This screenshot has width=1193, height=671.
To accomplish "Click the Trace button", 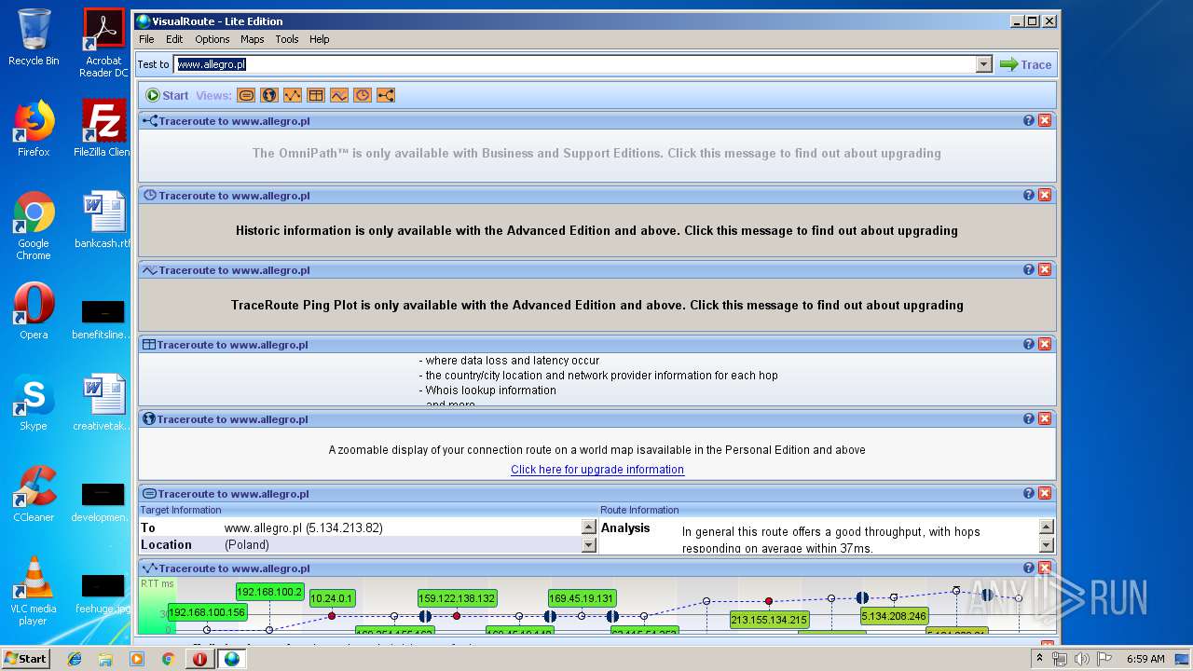I will 1025,64.
